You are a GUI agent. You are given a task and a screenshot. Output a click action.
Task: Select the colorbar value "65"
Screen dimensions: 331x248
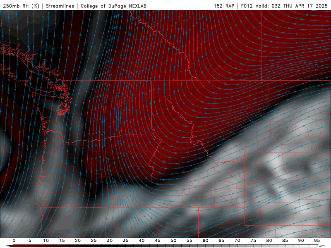pyautogui.click(x=221, y=241)
